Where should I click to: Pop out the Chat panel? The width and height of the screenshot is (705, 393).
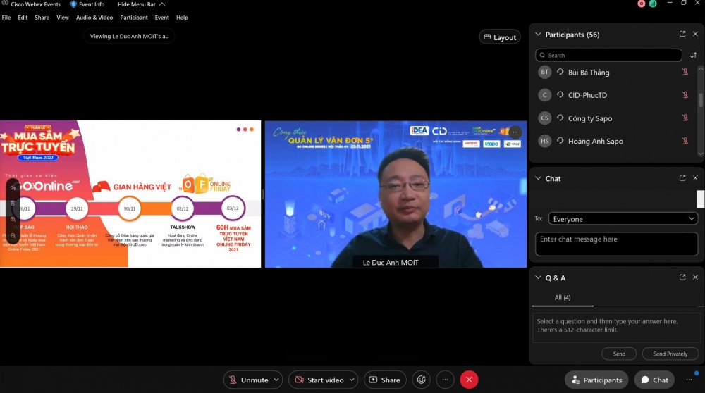[x=682, y=178]
